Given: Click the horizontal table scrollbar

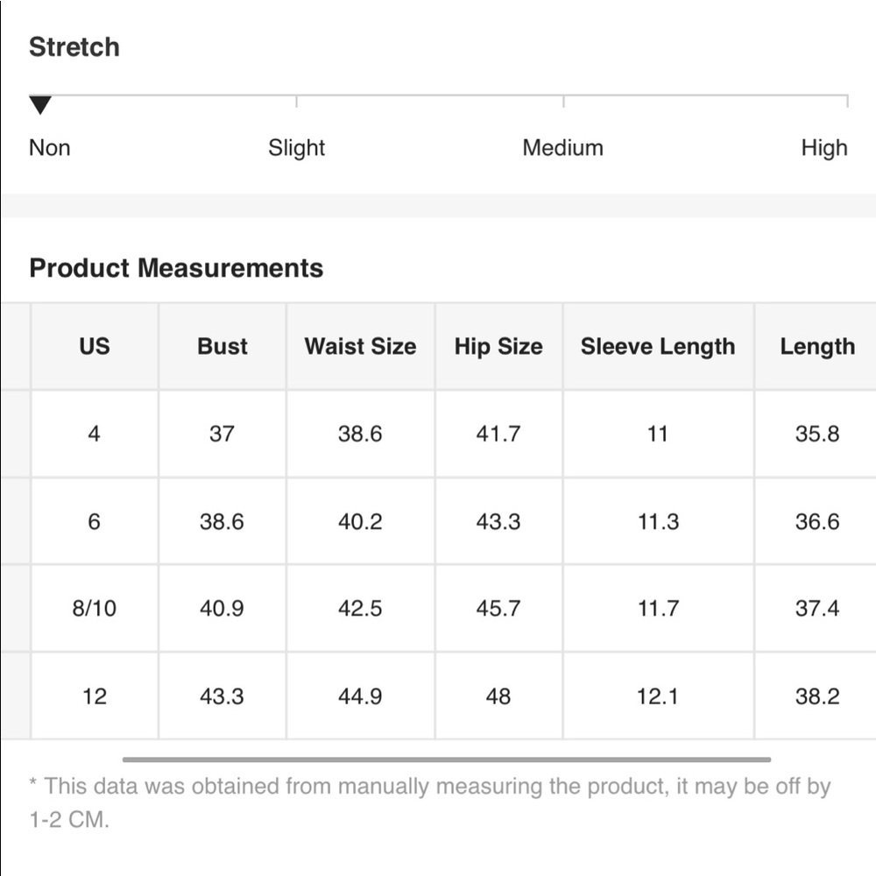Looking at the screenshot, I should [447, 759].
